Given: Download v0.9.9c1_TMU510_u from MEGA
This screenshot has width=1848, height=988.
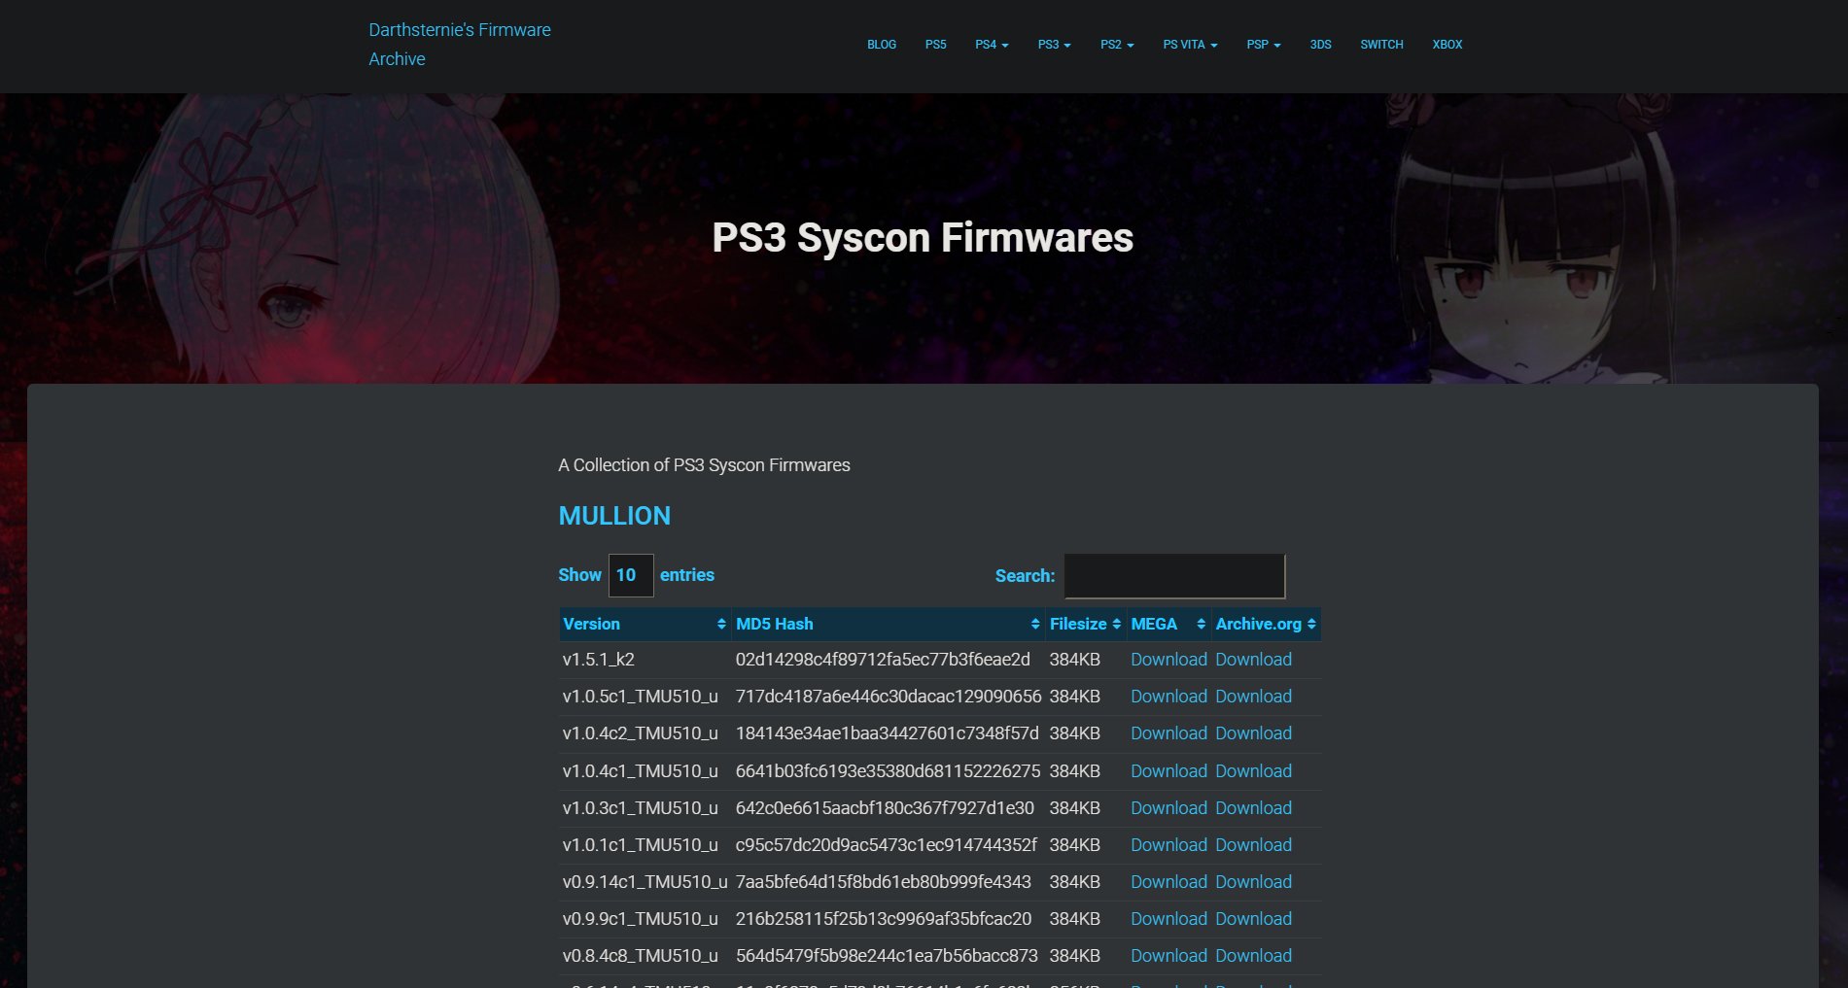Looking at the screenshot, I should (x=1168, y=919).
